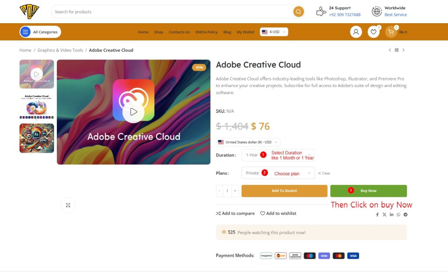
Task: Share on X icon
Action: pyautogui.click(x=384, y=215)
